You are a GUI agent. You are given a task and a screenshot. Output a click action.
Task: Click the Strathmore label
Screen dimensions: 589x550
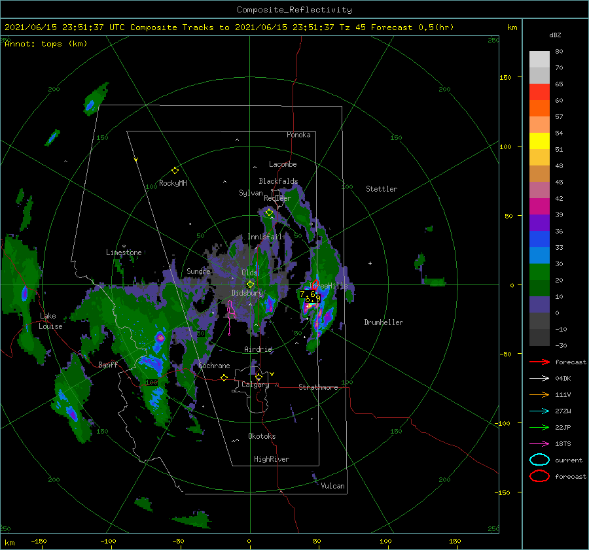[318, 387]
